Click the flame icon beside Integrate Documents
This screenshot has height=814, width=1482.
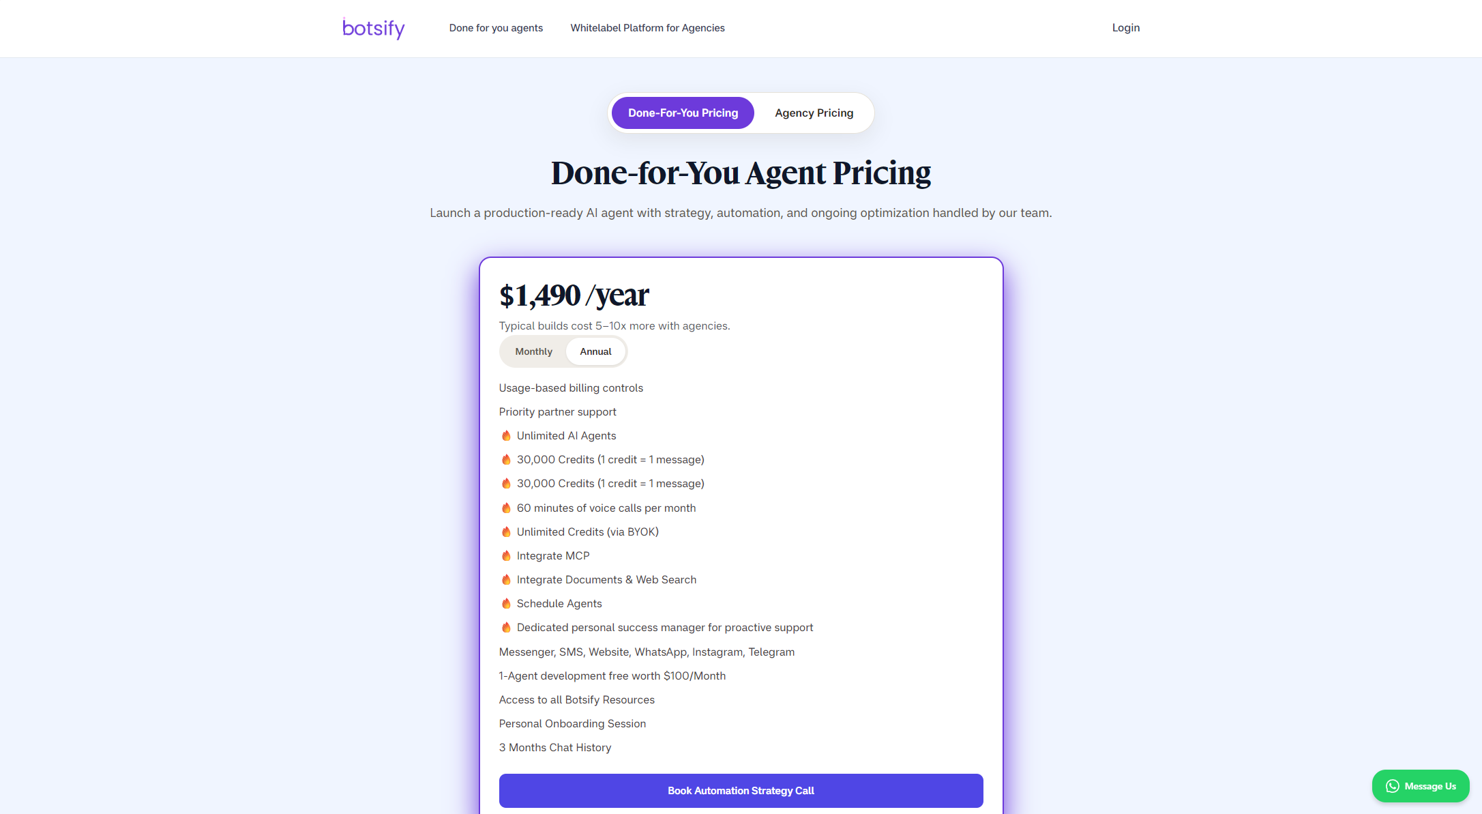point(506,580)
